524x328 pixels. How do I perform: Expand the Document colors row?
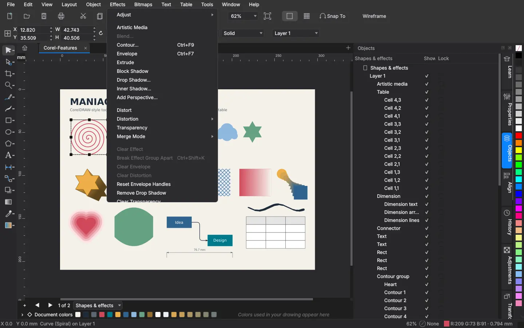22,315
